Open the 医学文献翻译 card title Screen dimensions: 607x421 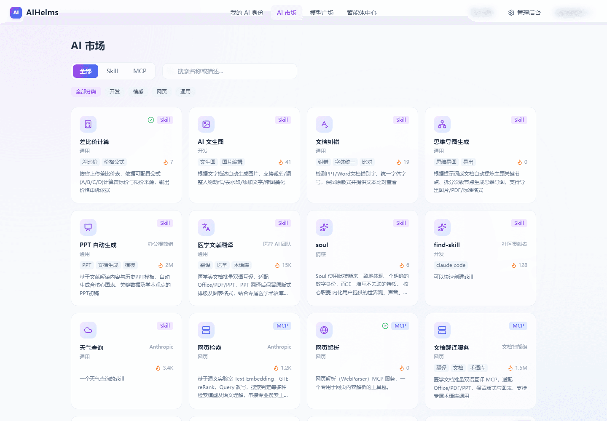pos(215,245)
